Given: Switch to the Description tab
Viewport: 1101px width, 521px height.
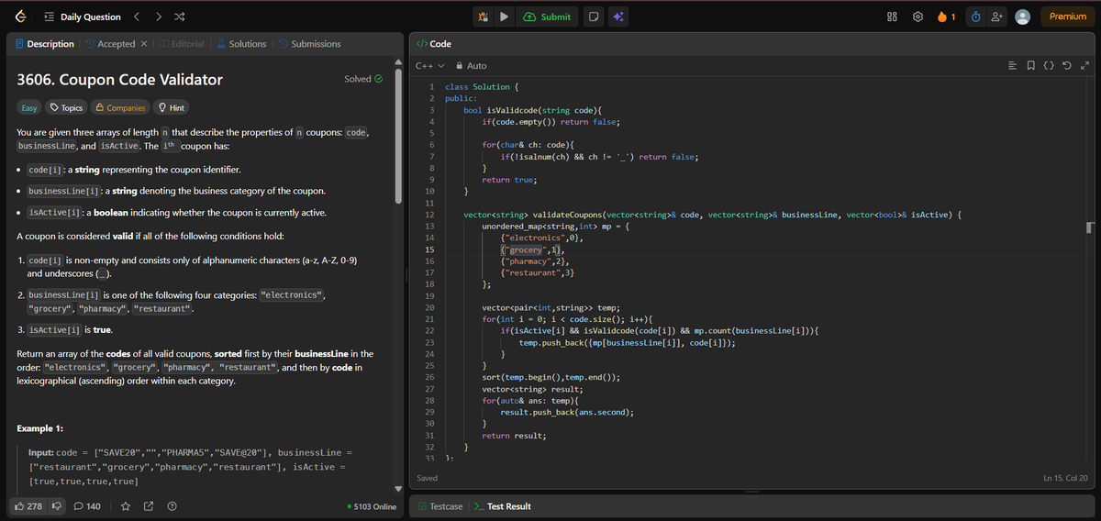Looking at the screenshot, I should 44,44.
